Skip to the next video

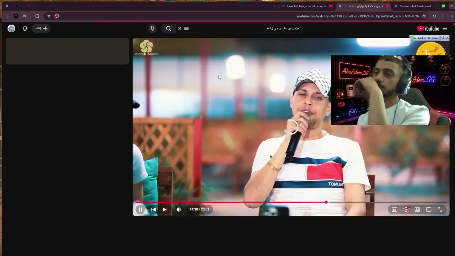tap(165, 209)
